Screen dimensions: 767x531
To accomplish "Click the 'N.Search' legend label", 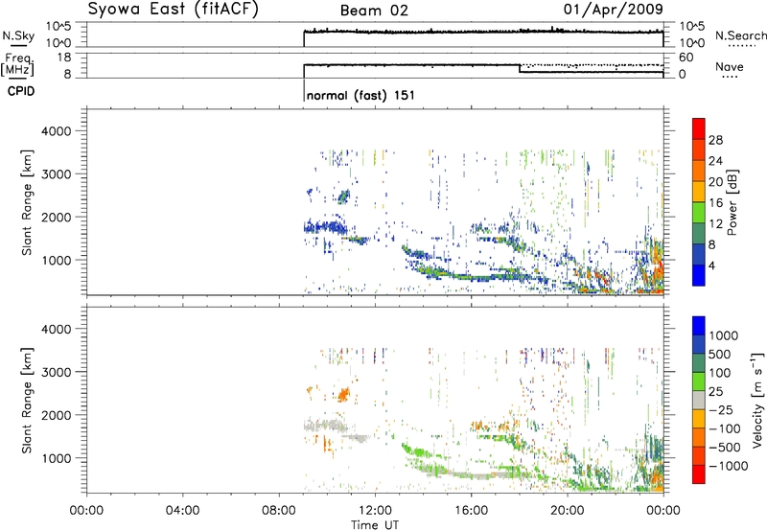I will click(x=740, y=35).
